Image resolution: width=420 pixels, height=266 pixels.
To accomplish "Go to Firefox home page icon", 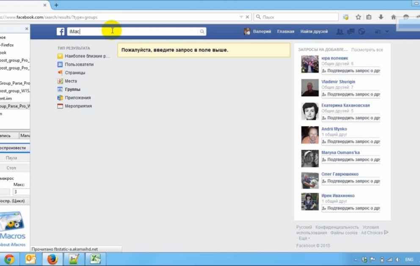I will point(393,17).
